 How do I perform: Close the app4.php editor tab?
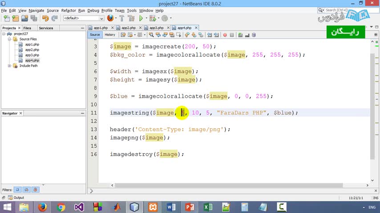196,28
